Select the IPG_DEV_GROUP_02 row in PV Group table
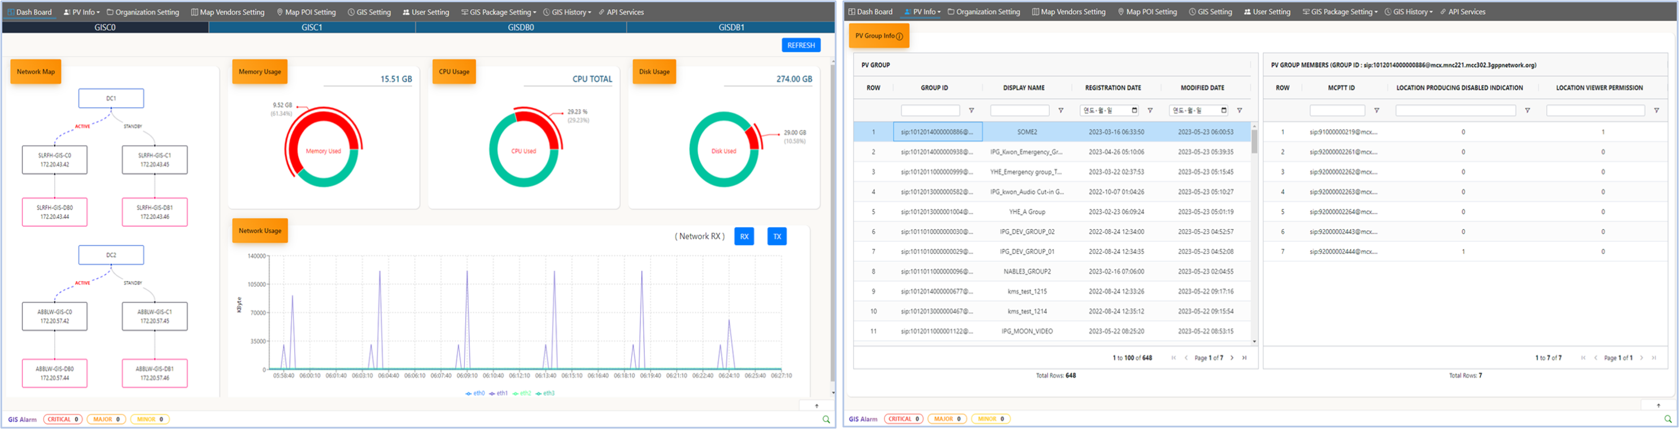 (x=1027, y=232)
